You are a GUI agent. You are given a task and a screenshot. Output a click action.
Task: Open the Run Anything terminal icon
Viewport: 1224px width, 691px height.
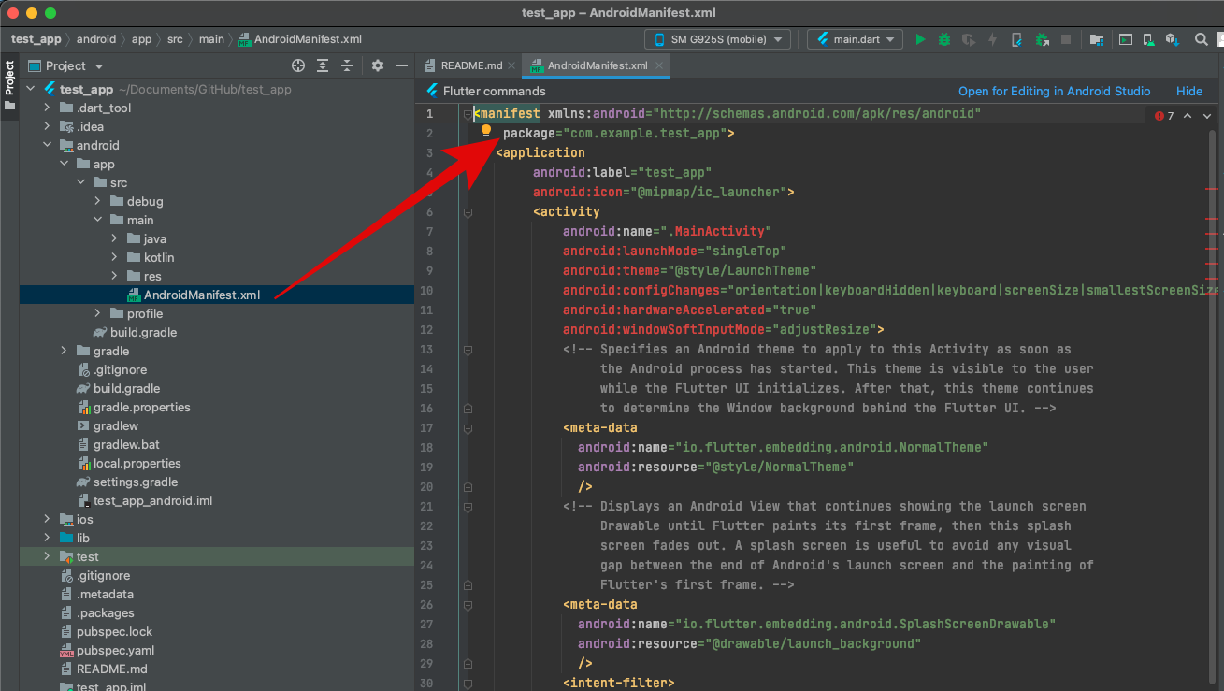point(1125,39)
